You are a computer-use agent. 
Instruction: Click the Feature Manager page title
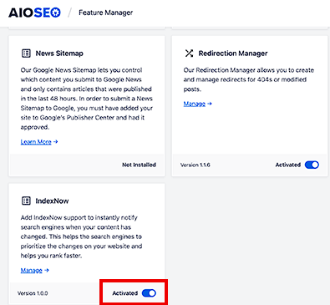click(106, 13)
